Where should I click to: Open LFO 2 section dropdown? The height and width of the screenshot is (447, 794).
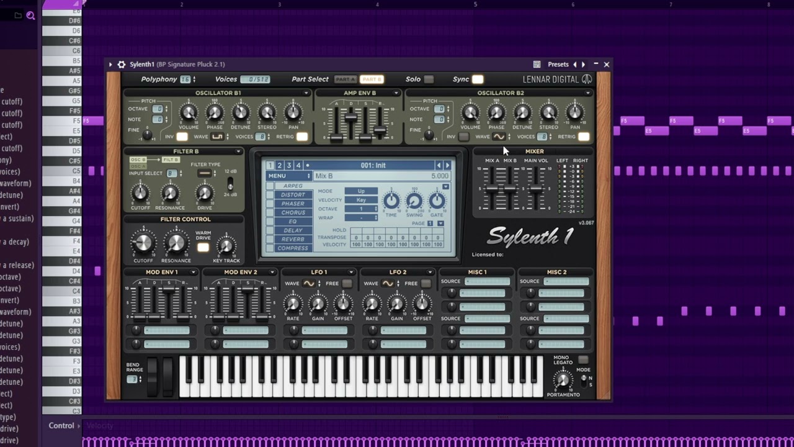(x=430, y=273)
